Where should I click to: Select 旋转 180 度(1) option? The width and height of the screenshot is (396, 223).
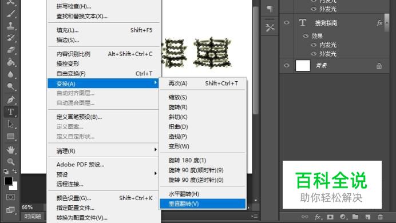tap(203, 161)
